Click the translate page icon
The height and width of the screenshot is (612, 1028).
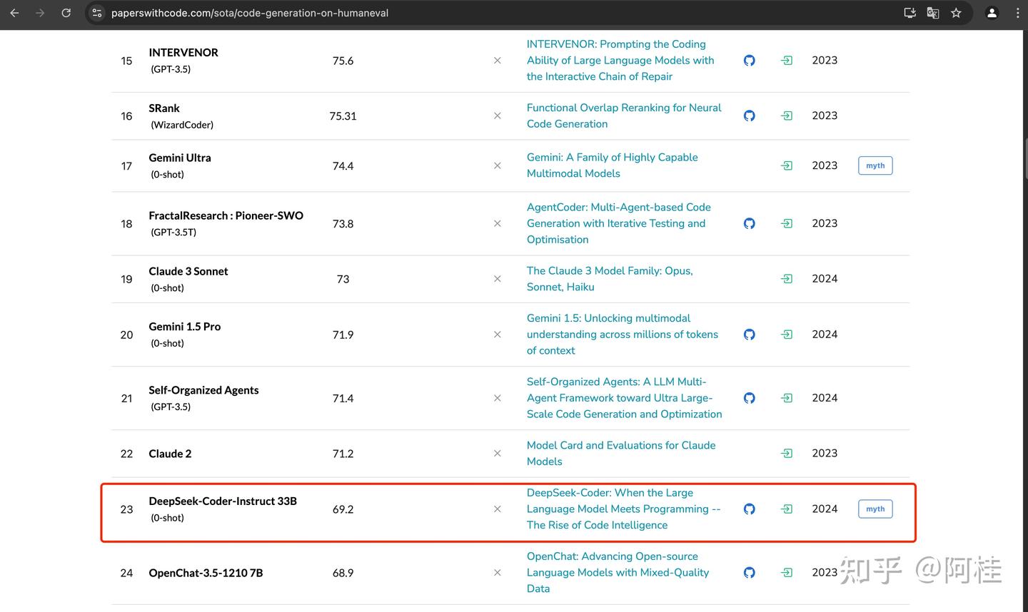[x=932, y=13]
